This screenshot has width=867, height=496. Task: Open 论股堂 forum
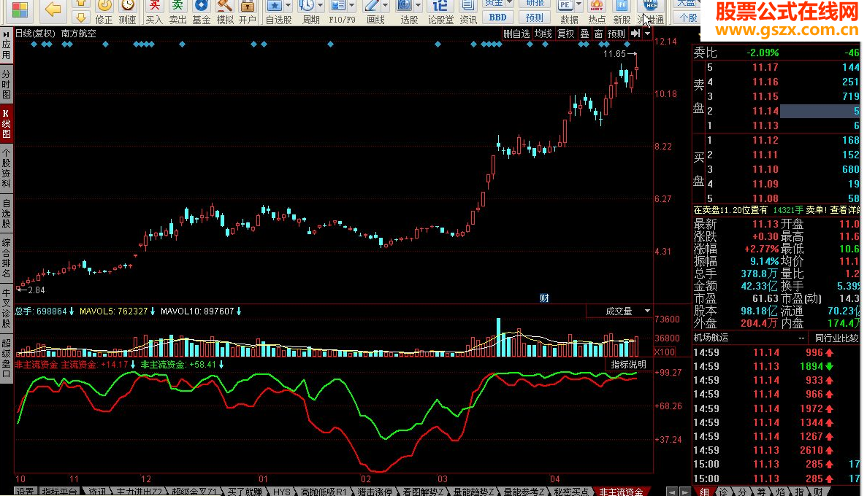[x=440, y=12]
